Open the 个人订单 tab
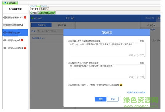 point(151,25)
